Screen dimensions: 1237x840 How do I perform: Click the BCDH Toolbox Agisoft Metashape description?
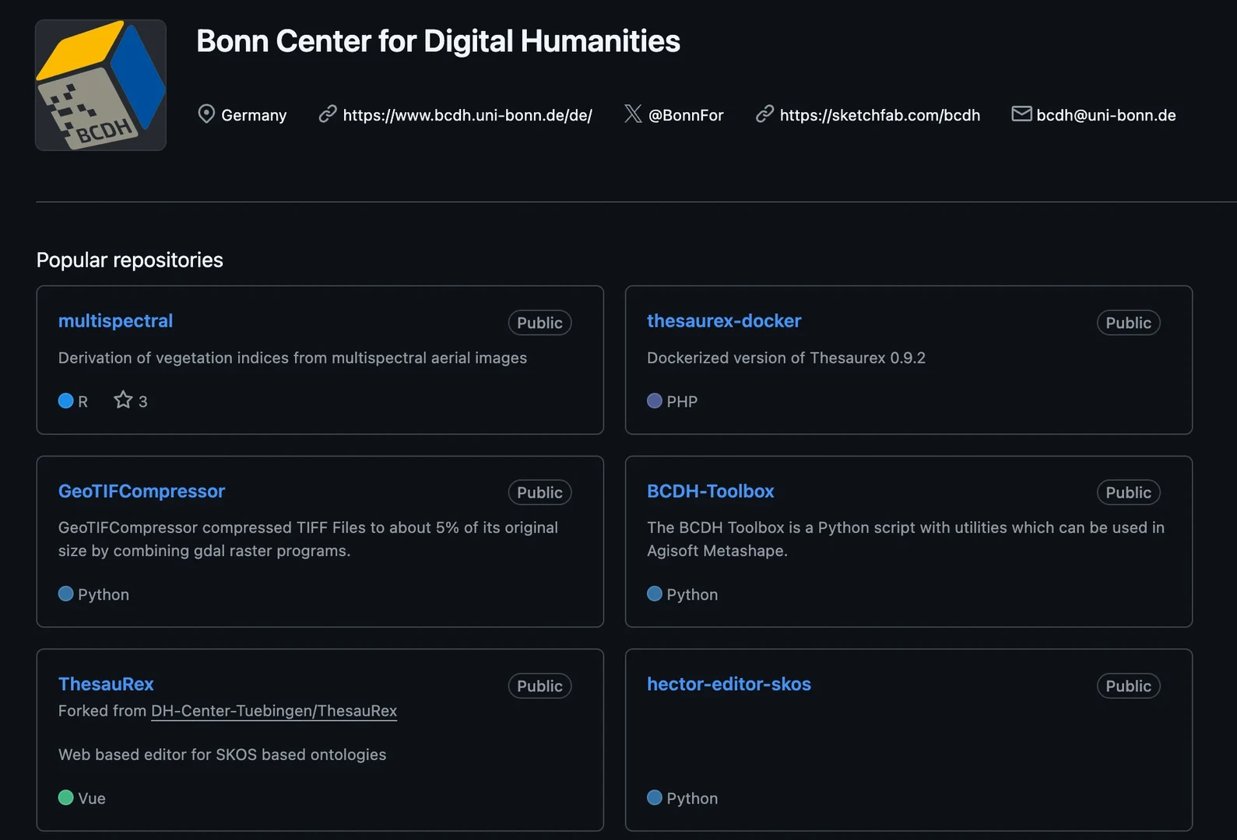(905, 539)
